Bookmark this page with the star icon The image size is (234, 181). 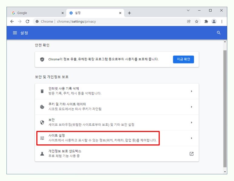pos(196,21)
